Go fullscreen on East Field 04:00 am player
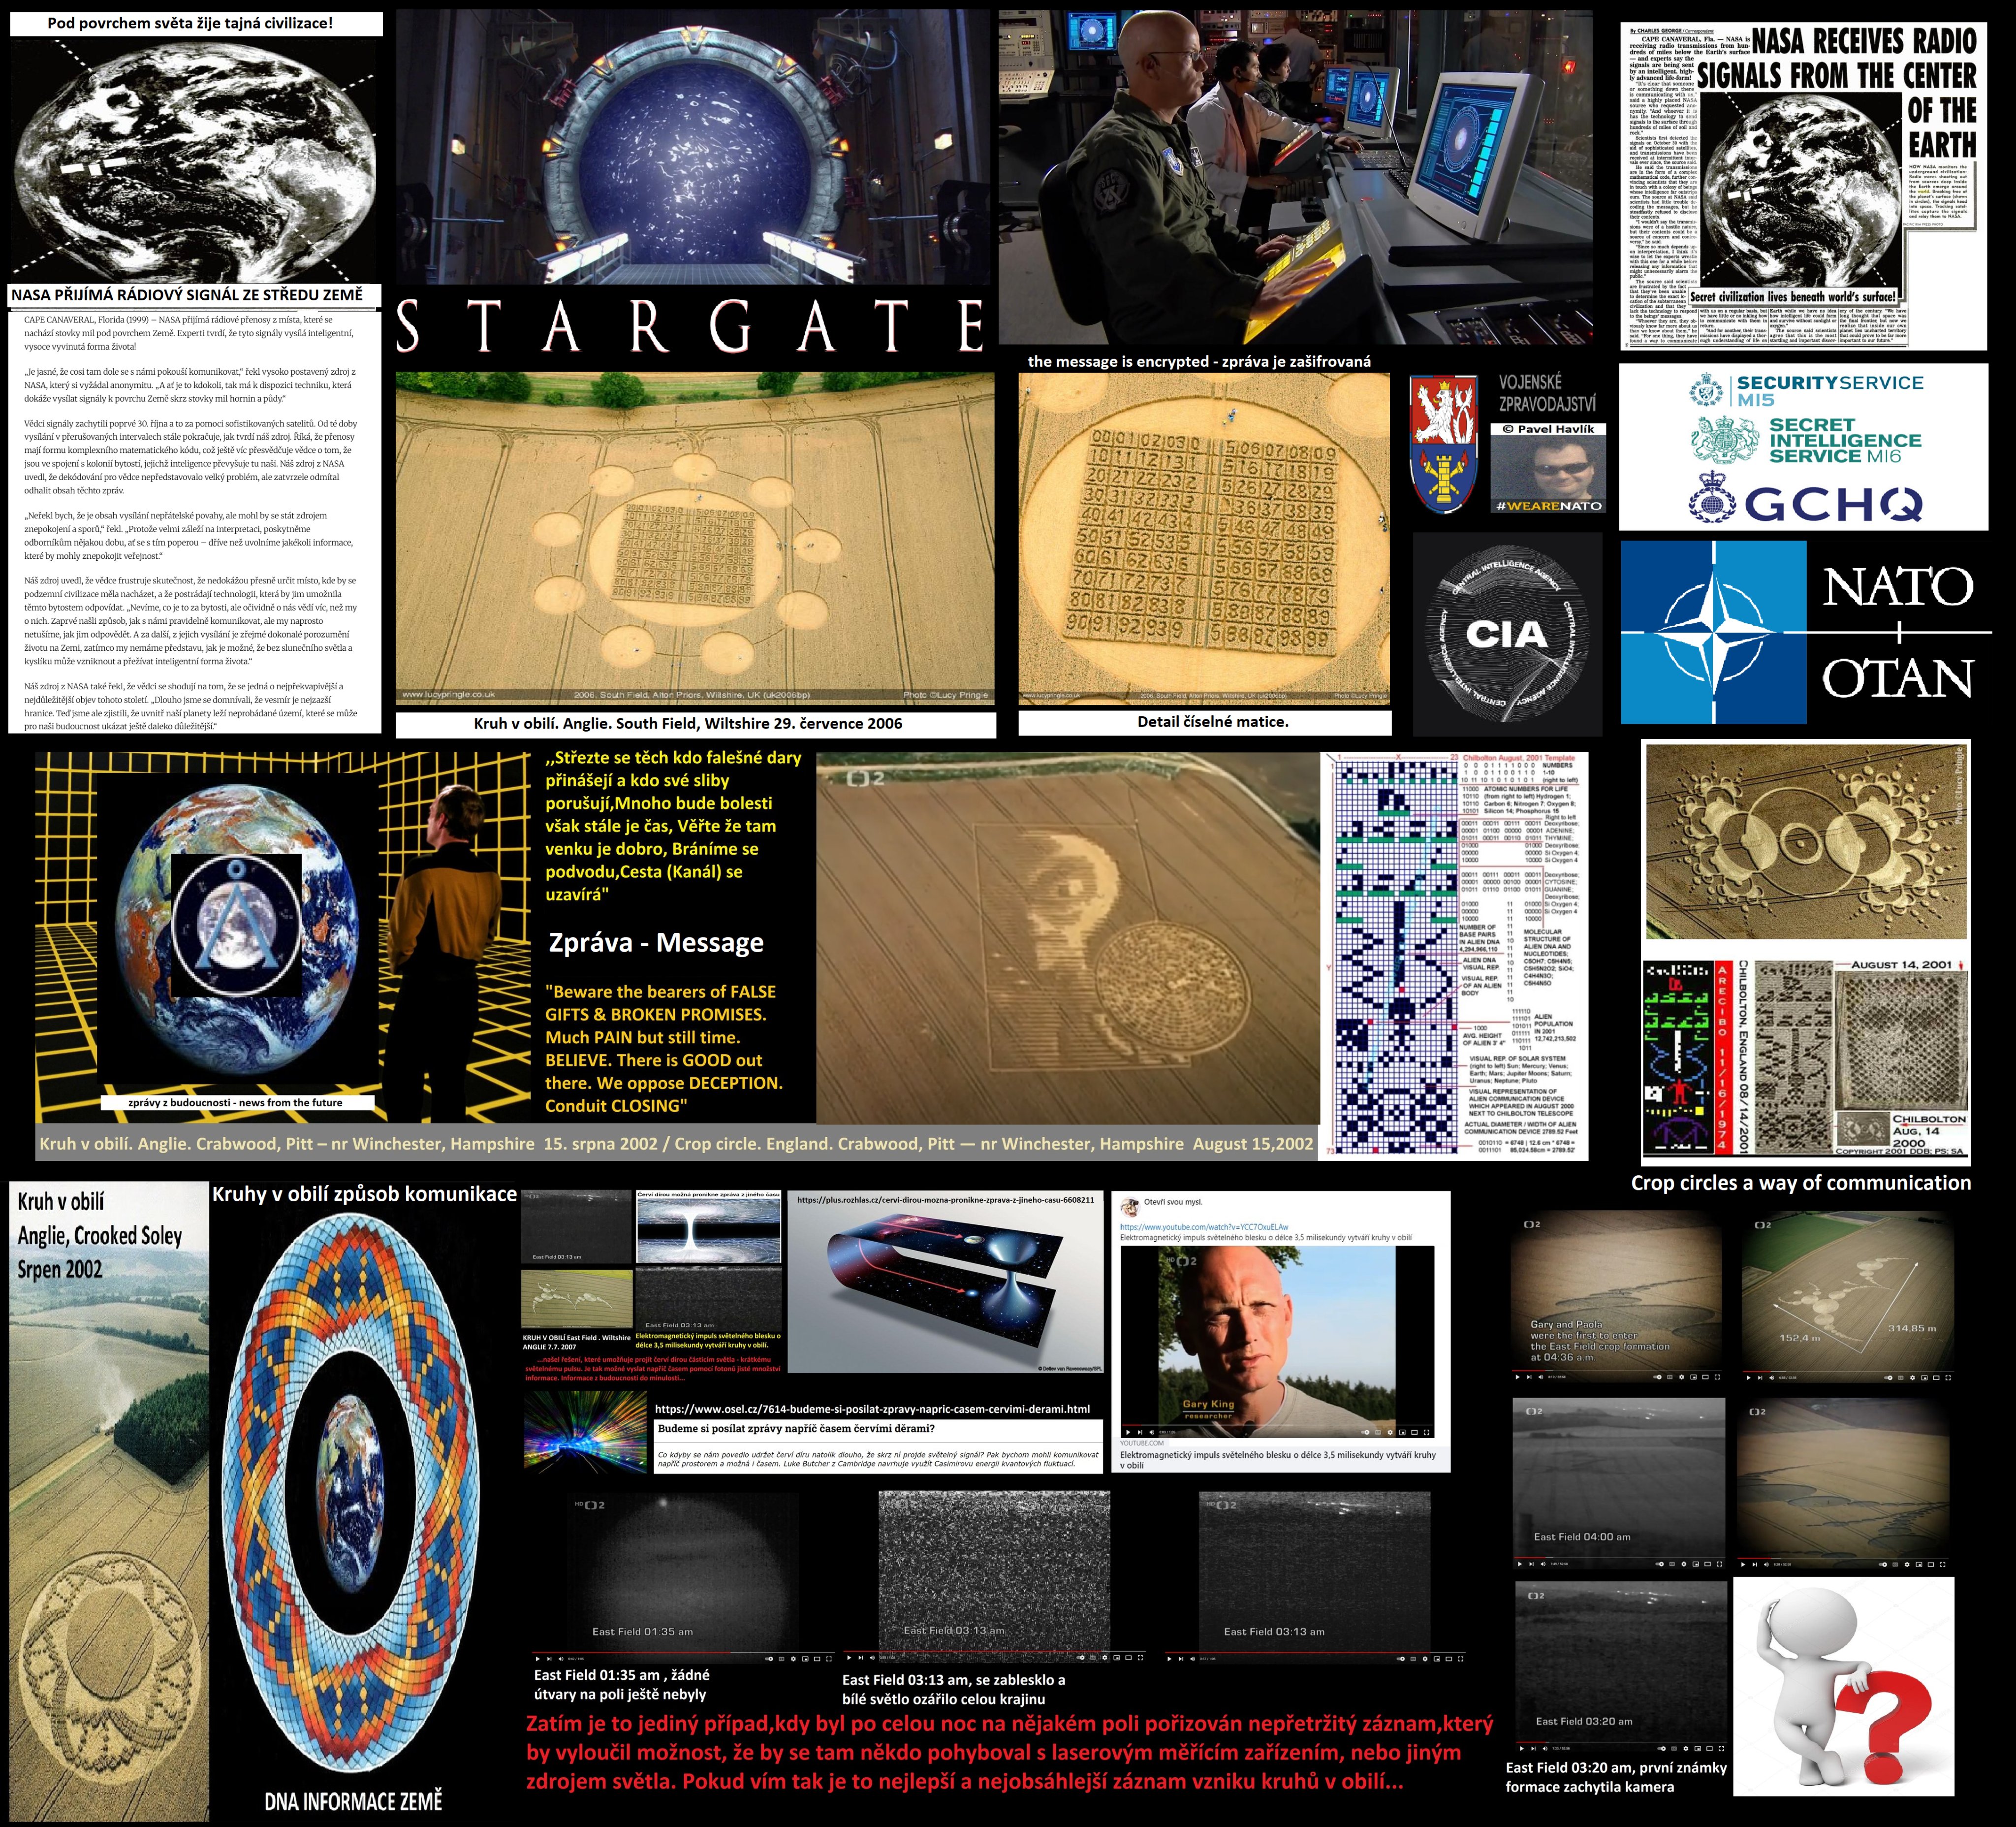This screenshot has height=1827, width=2016. (1720, 1564)
